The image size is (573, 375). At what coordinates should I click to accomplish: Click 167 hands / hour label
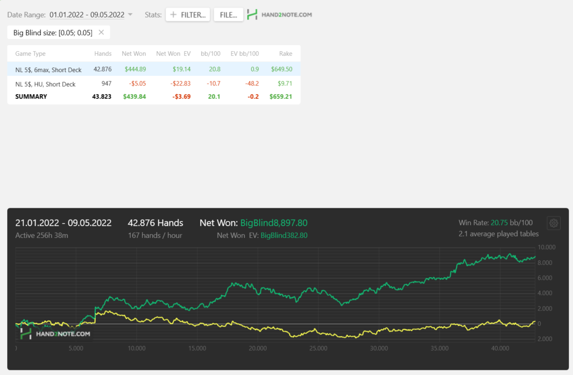[x=155, y=235]
